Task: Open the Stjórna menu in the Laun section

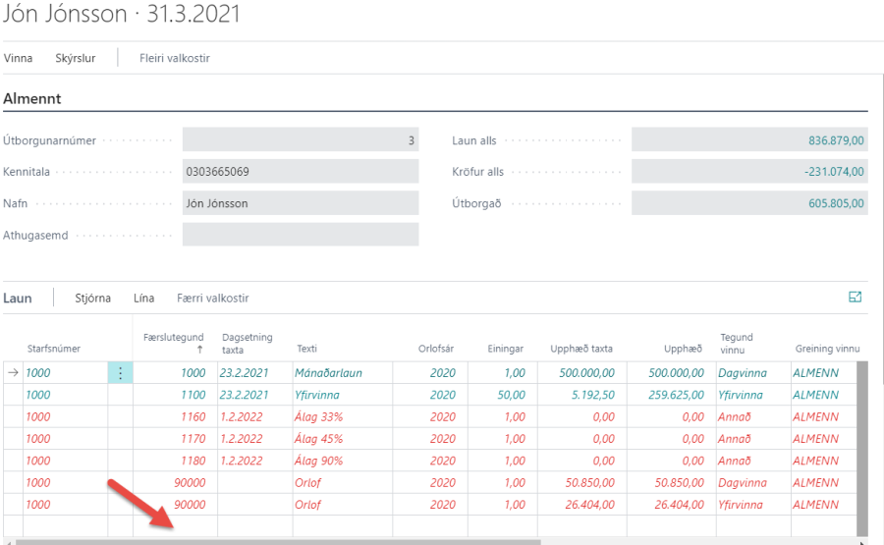Action: [x=94, y=299]
